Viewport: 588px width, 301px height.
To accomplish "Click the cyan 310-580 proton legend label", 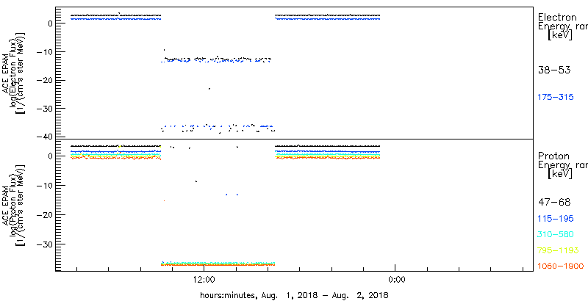I will coord(556,235).
